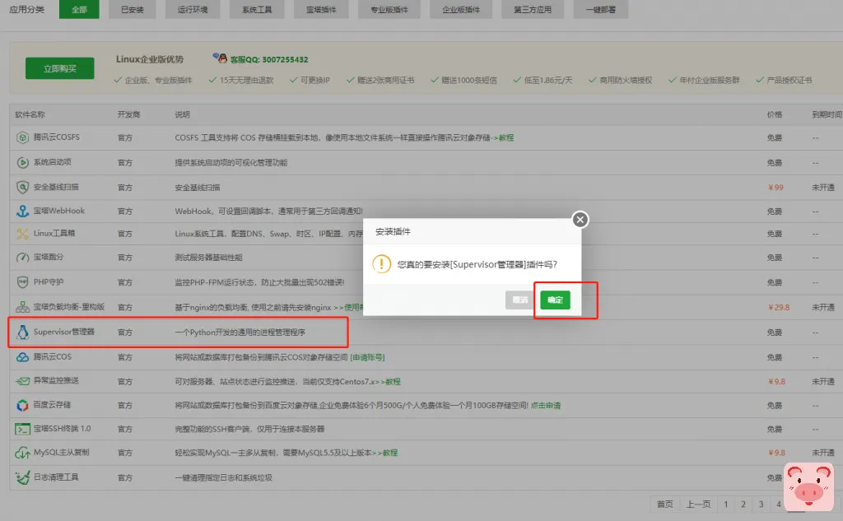Image resolution: width=843 pixels, height=521 pixels.
Task: Click 点击申请 link in 百度云存储 row
Action: (545, 406)
